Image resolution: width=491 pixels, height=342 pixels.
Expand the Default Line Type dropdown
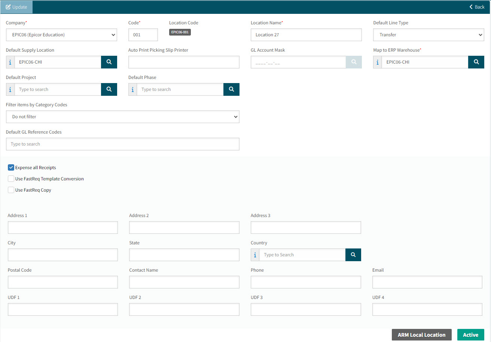(x=429, y=35)
